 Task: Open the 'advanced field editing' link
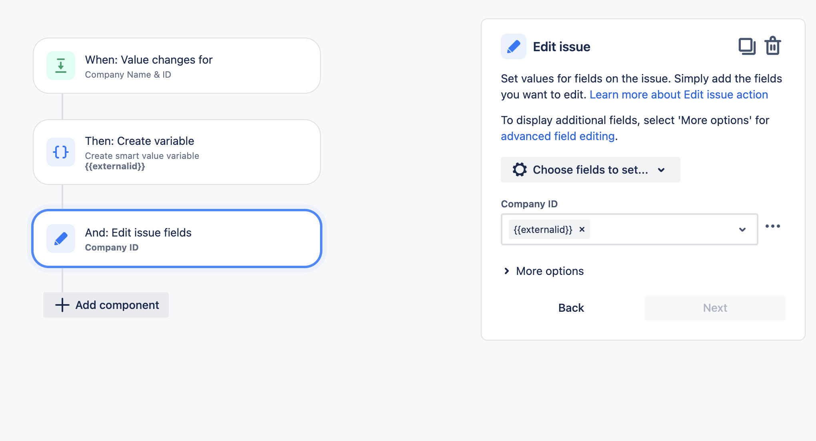pyautogui.click(x=558, y=136)
